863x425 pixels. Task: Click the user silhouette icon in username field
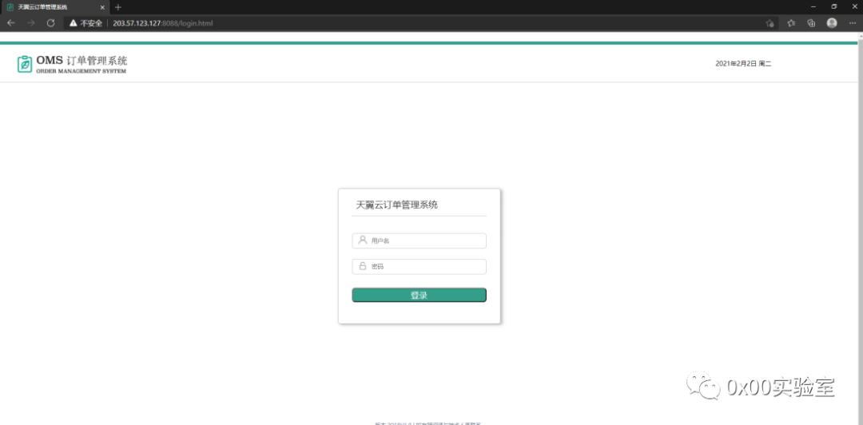point(363,240)
